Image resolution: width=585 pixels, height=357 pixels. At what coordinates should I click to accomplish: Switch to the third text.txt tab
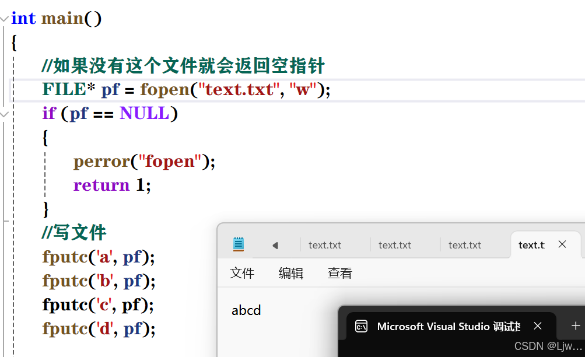click(x=465, y=245)
